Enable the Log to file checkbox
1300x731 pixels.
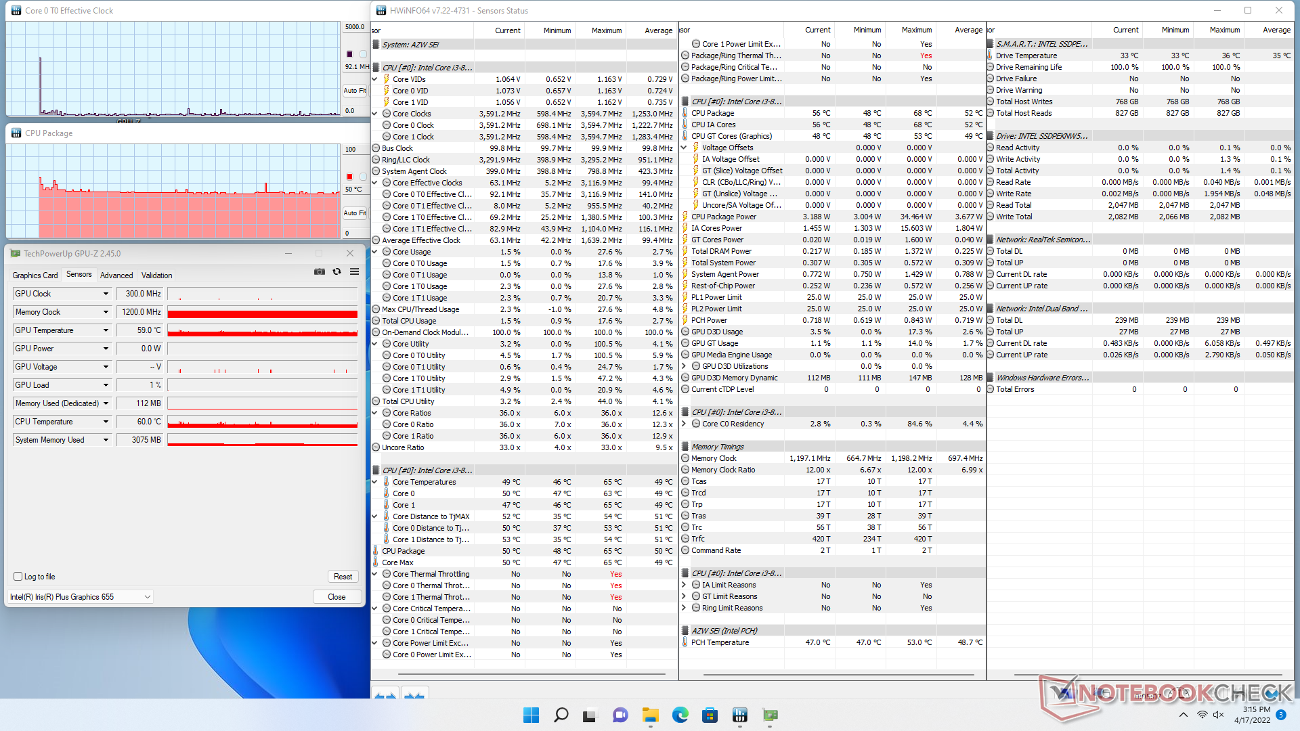click(18, 577)
